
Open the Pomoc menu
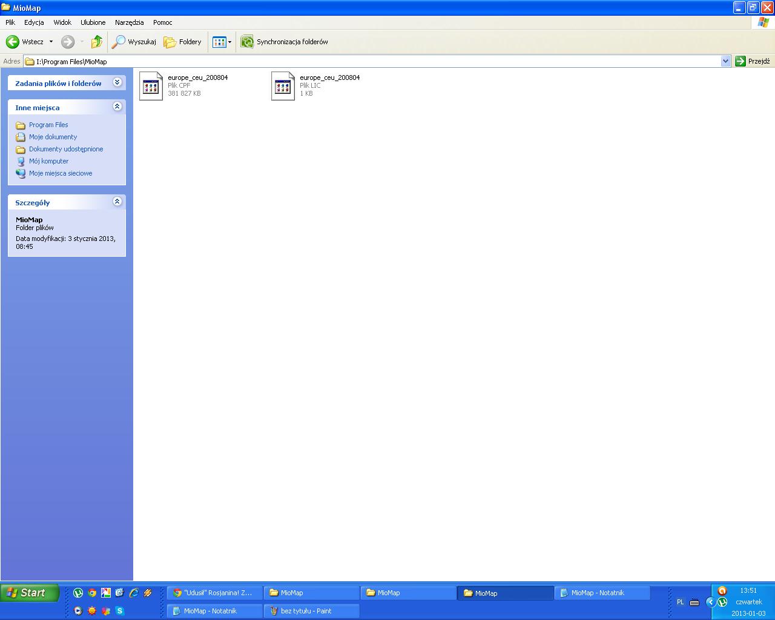163,22
